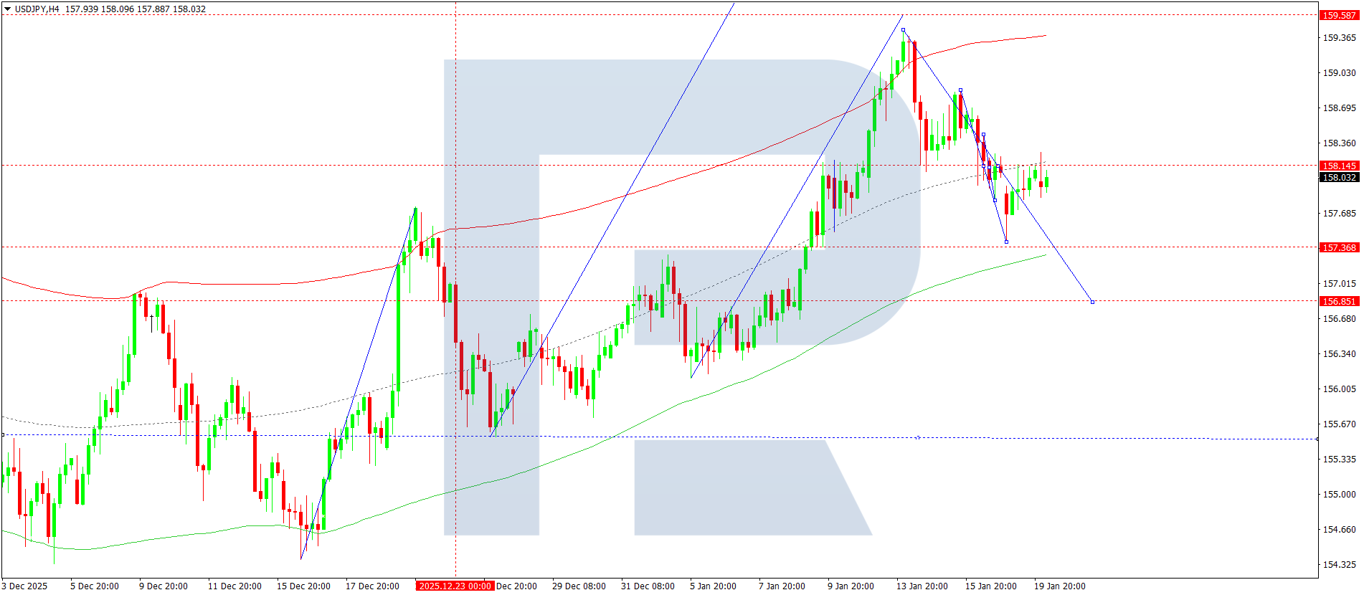Image resolution: width=1364 pixels, height=595 pixels.
Task: Select the 157.368 red price label
Action: pos(1338,247)
